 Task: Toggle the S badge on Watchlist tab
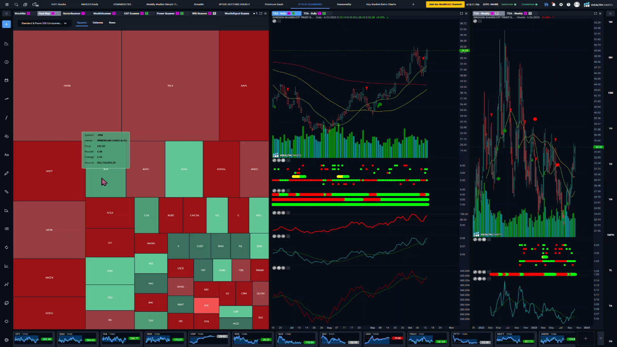coord(28,13)
